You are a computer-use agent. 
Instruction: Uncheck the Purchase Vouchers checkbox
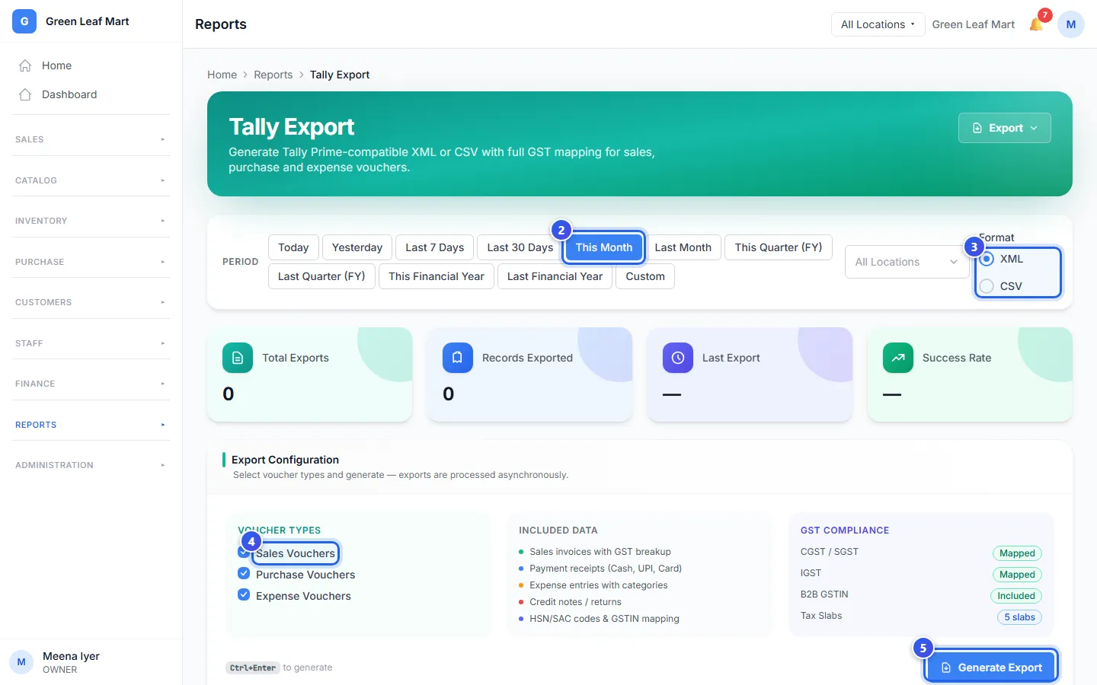(244, 573)
